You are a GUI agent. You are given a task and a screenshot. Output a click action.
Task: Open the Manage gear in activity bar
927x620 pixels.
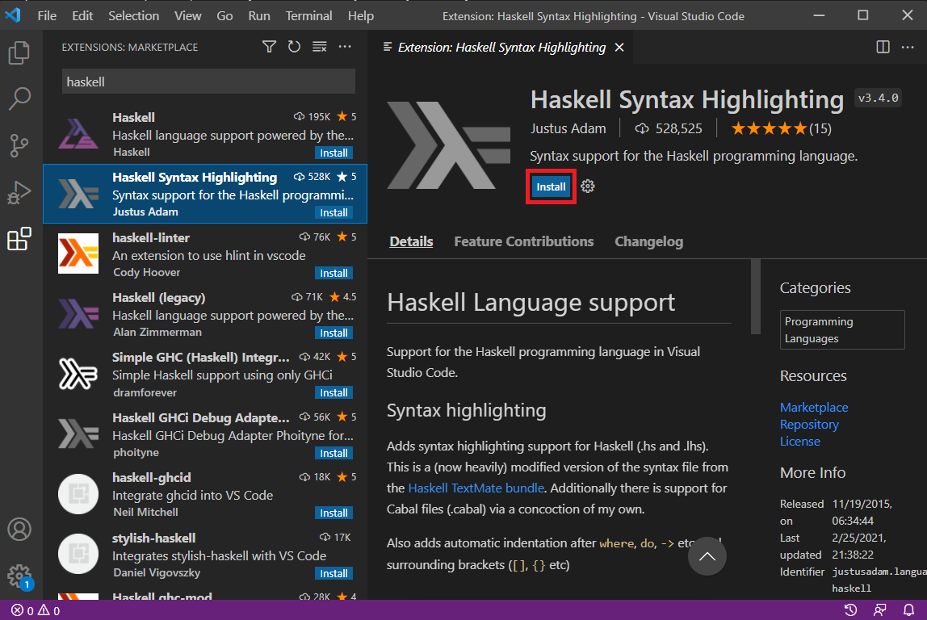coord(19,576)
